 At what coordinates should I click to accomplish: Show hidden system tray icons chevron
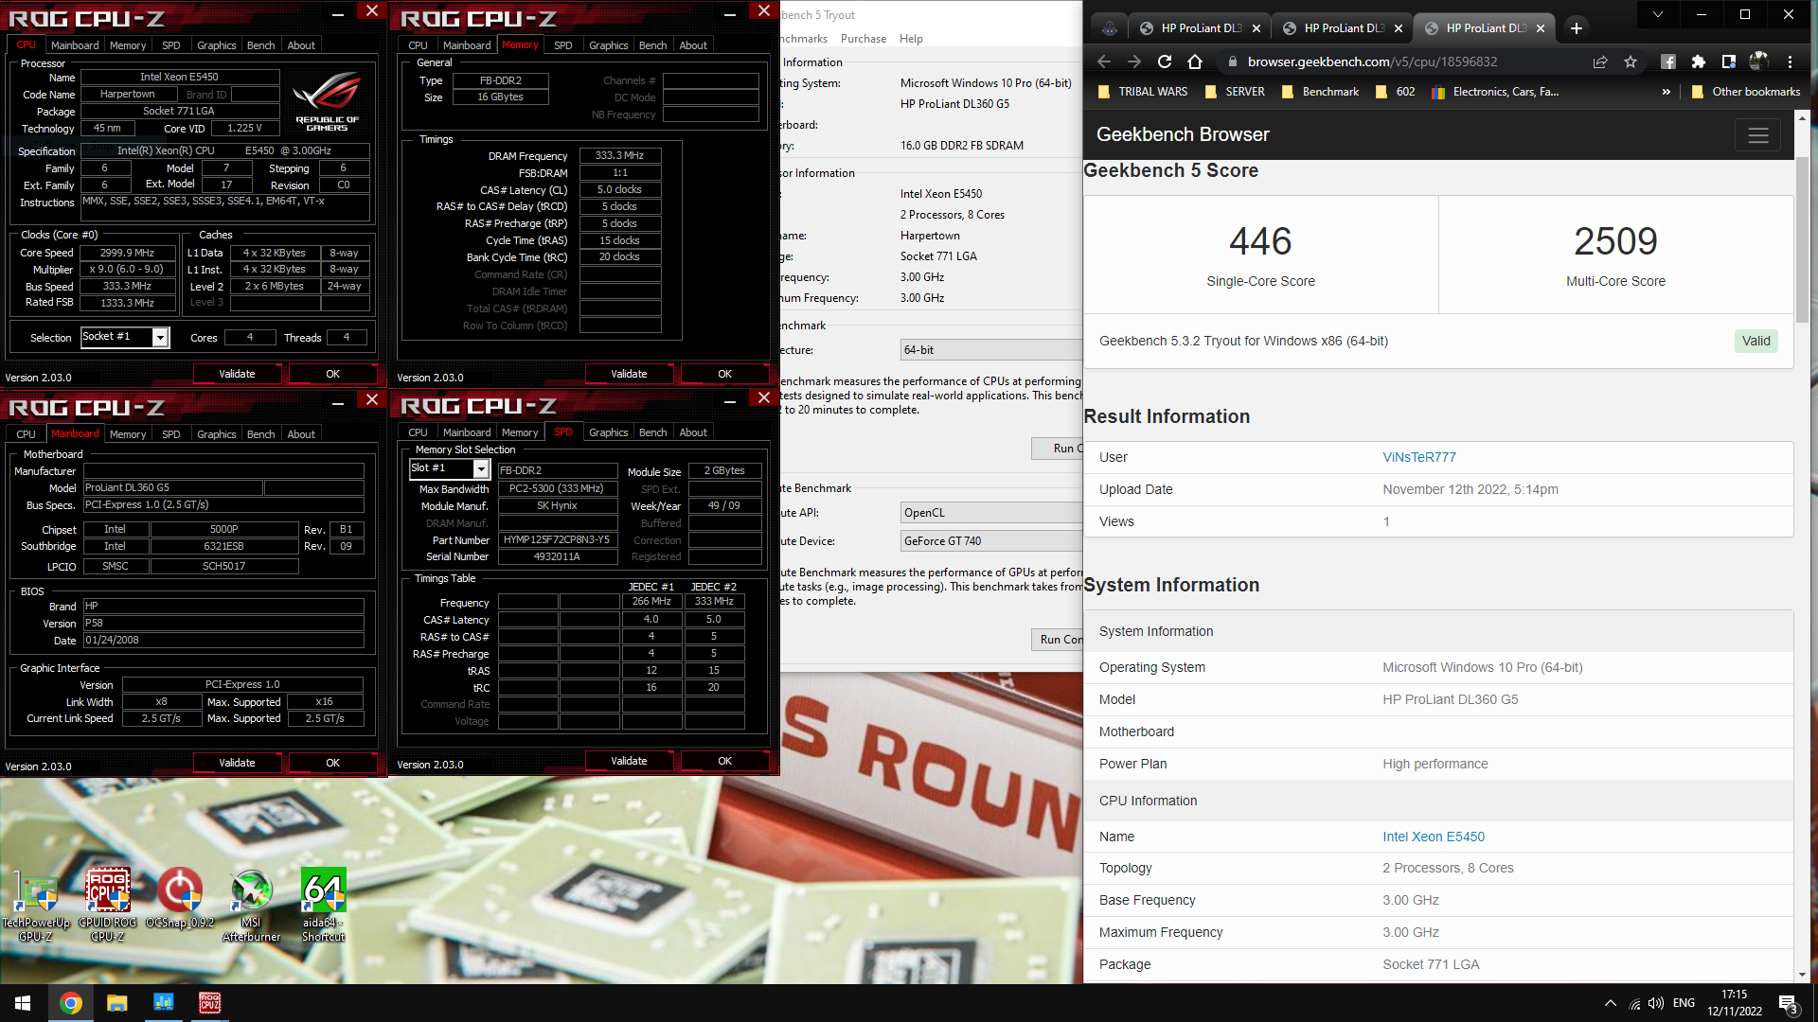[x=1610, y=1003]
